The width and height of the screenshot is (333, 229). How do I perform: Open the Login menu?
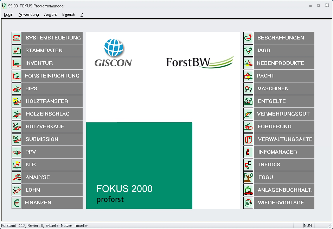(x=8, y=14)
